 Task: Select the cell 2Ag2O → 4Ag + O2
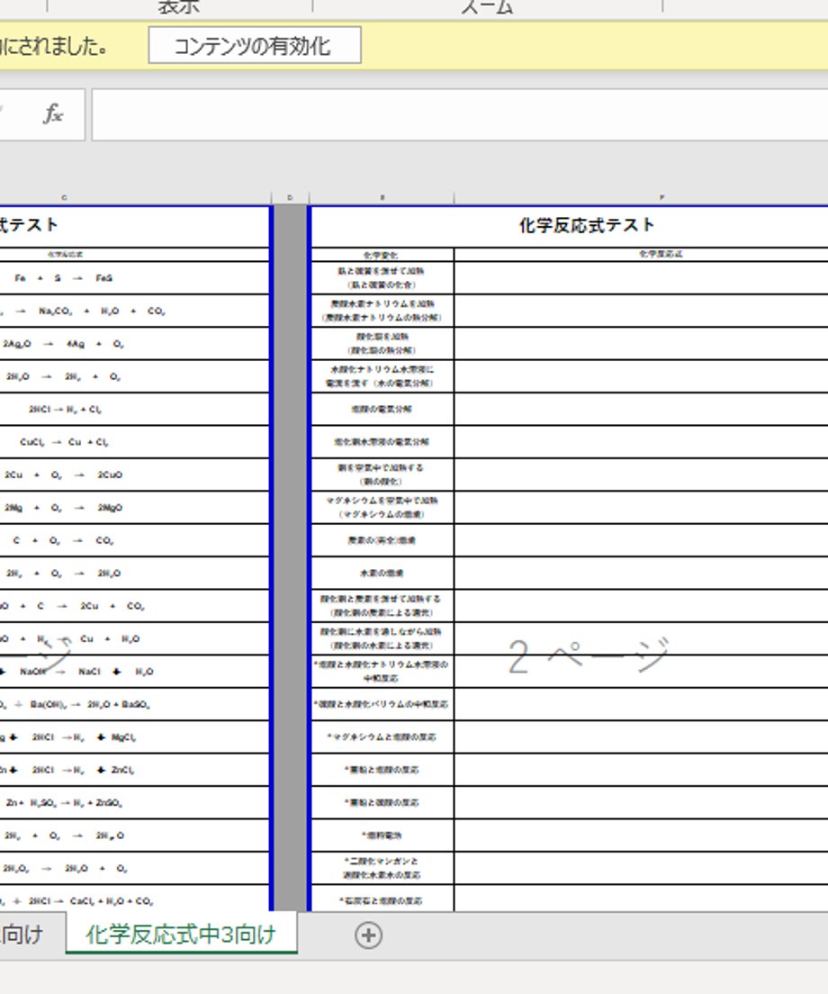pos(135,344)
